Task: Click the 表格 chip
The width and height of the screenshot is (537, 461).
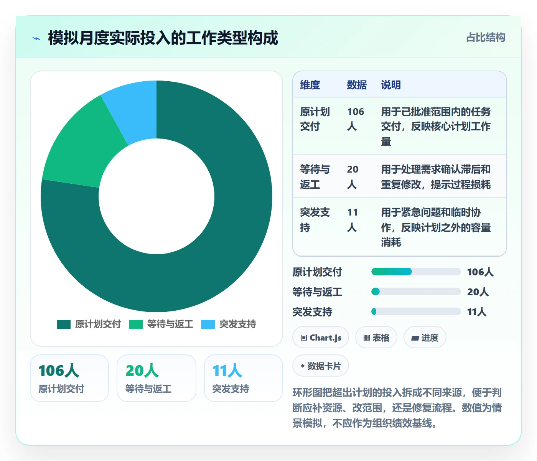Action: (376, 338)
